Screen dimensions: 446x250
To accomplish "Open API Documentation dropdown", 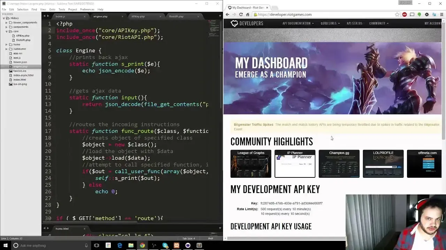I will click(x=298, y=23).
